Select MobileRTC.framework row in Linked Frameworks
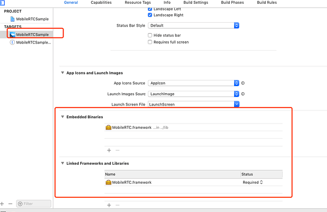The image size is (327, 212). click(193, 183)
